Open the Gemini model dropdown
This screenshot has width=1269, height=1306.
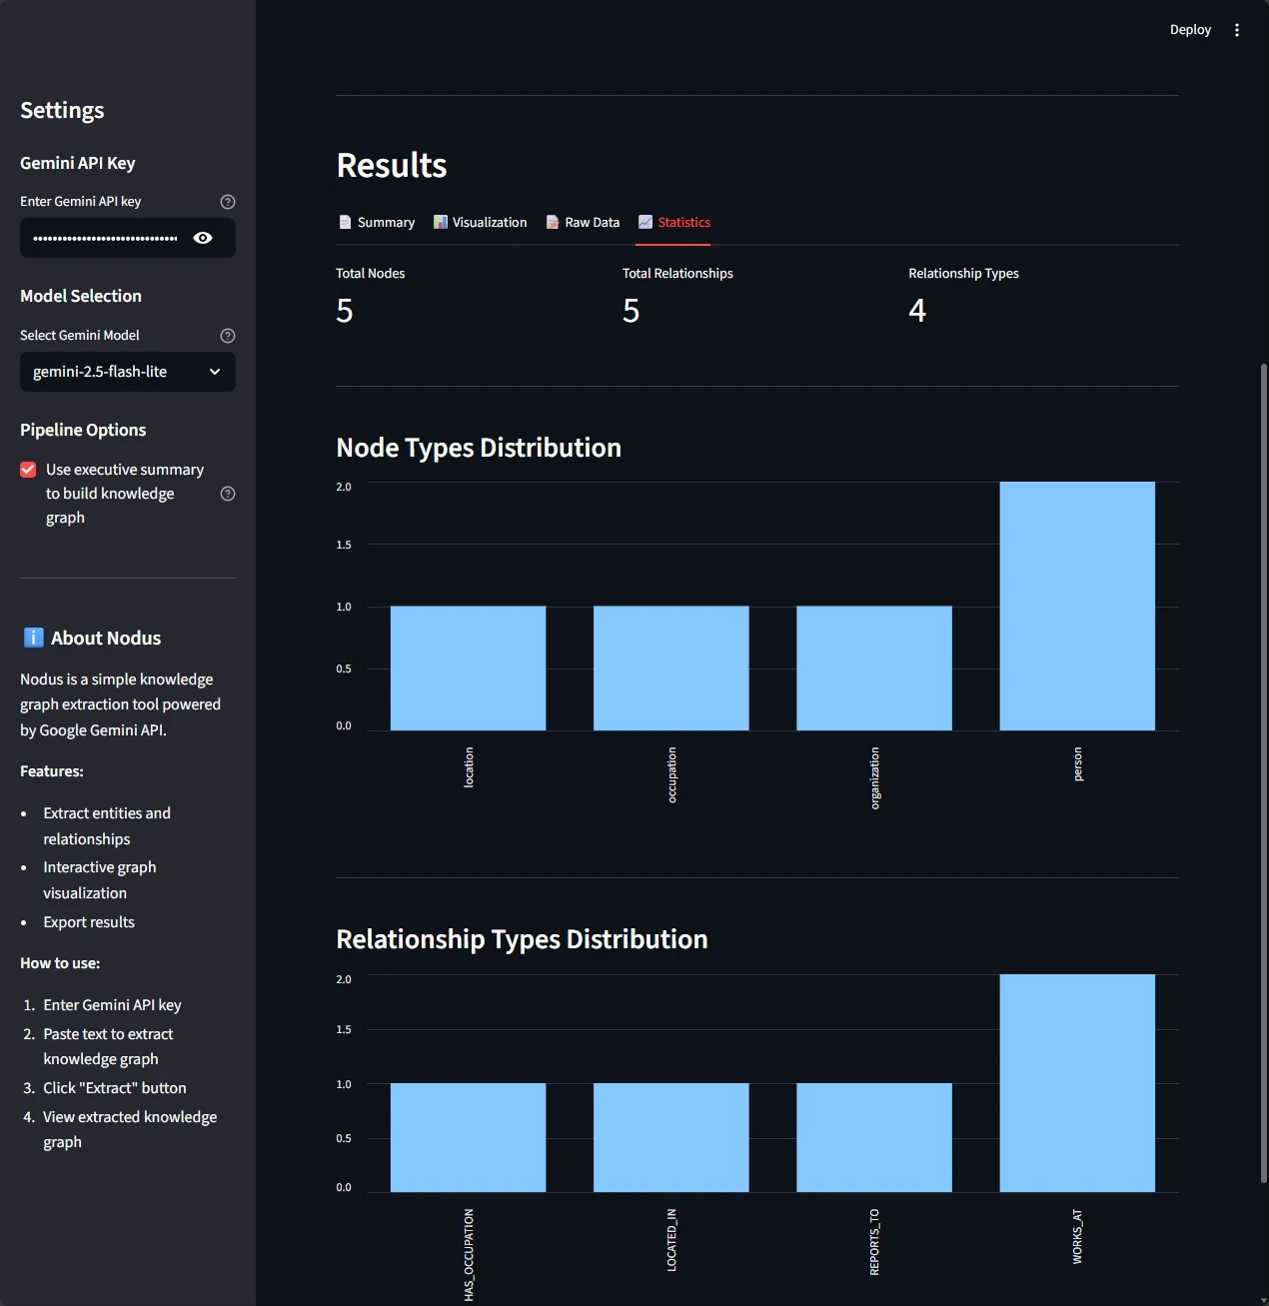point(127,372)
